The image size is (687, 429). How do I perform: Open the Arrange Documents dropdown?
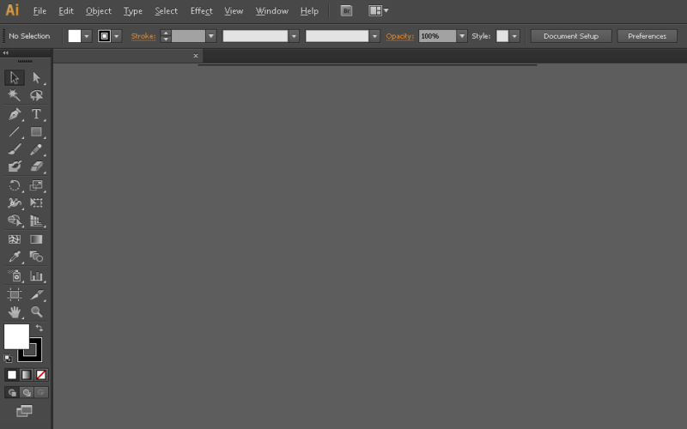point(379,11)
